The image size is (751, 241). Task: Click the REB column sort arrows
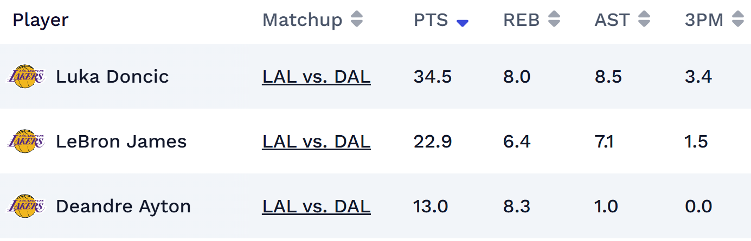(x=554, y=20)
